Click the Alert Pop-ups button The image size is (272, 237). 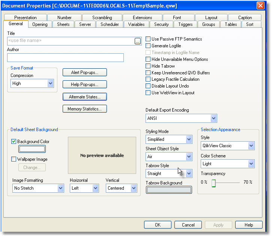[84, 72]
